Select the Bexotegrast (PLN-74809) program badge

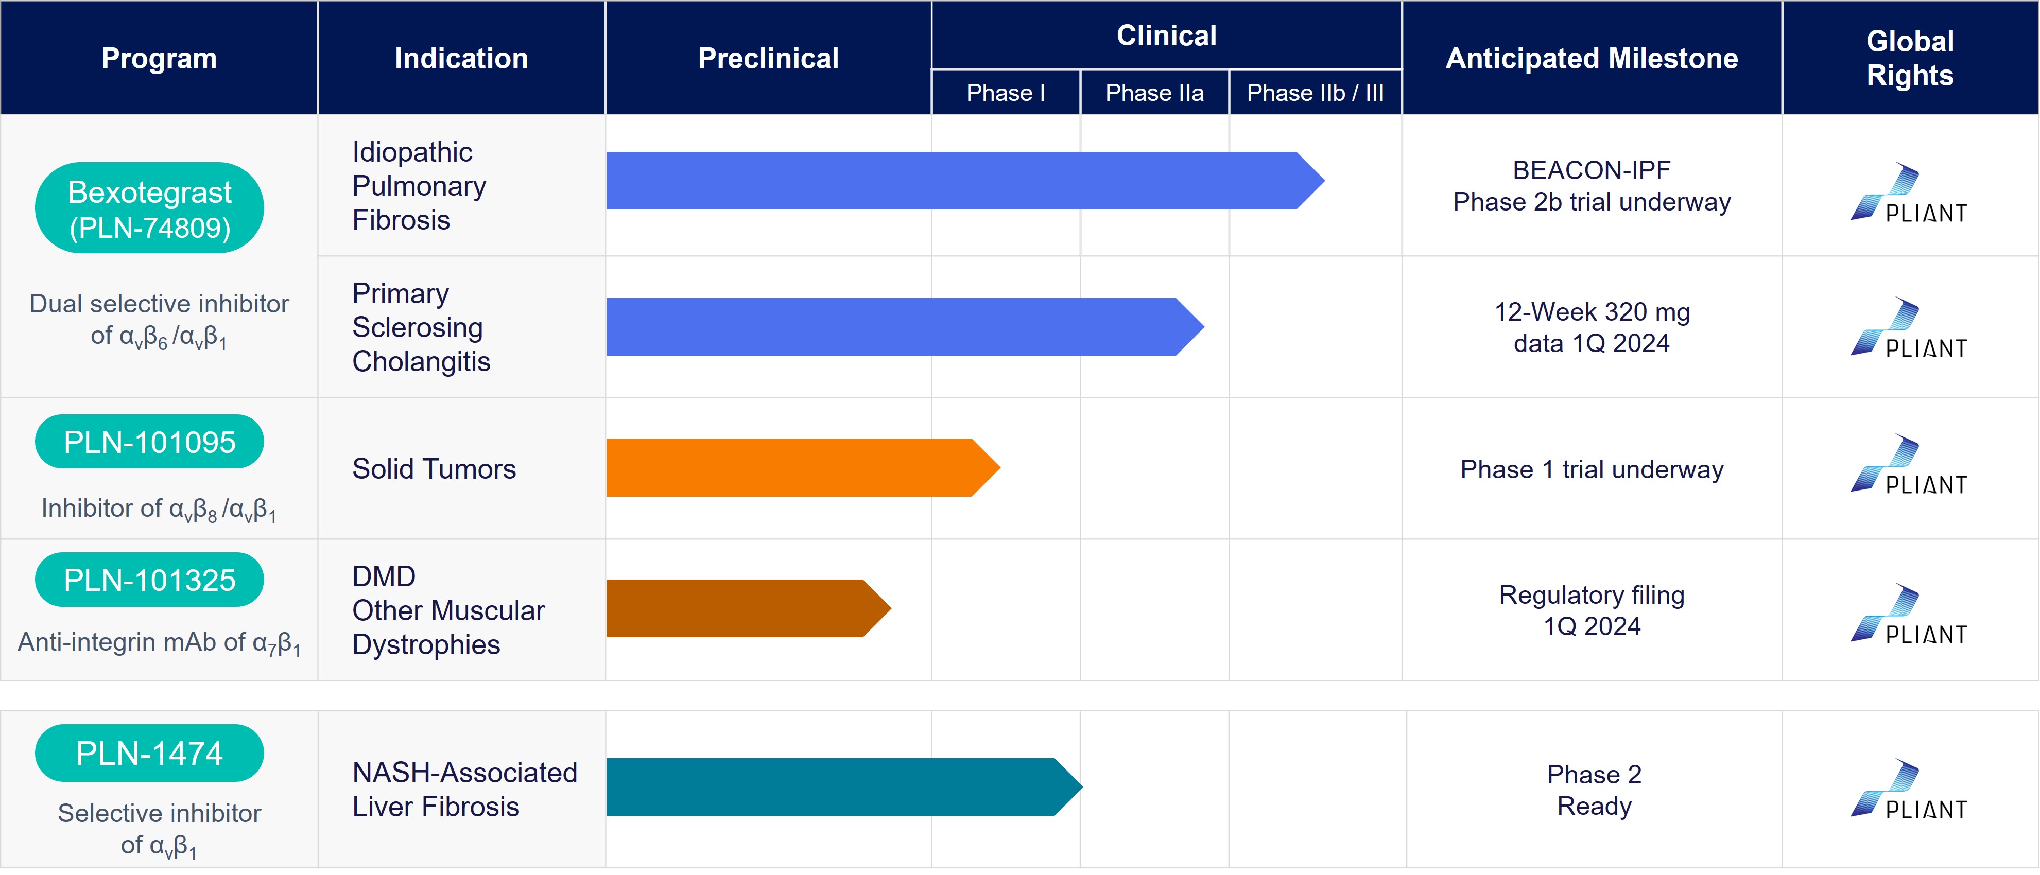point(150,208)
